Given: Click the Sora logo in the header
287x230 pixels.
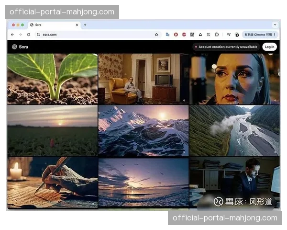Looking at the screenshot, I should point(20,47).
